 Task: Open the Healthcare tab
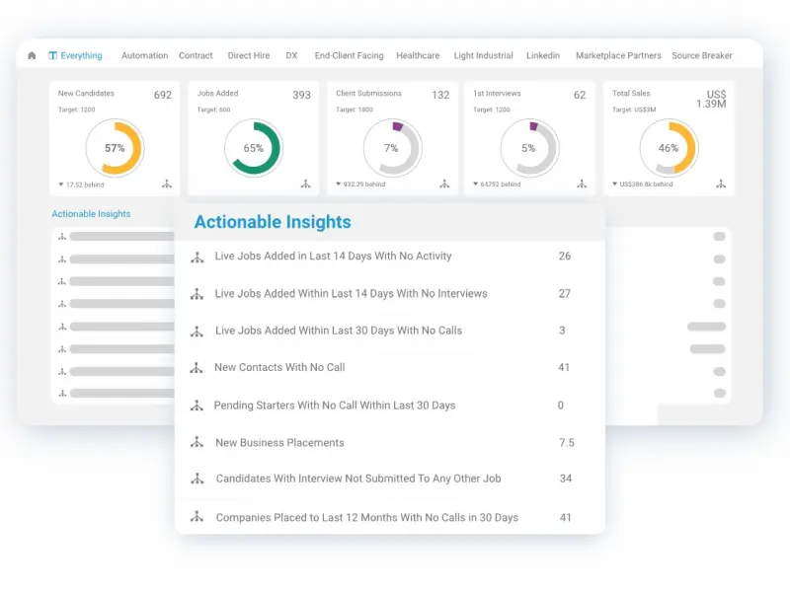click(x=418, y=56)
